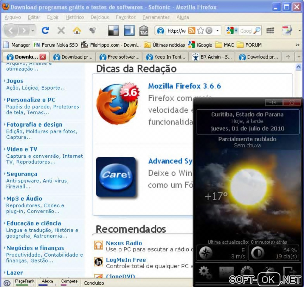Screen dimensions: 304x287
Task: Open the Histórico menu
Action: (75, 18)
